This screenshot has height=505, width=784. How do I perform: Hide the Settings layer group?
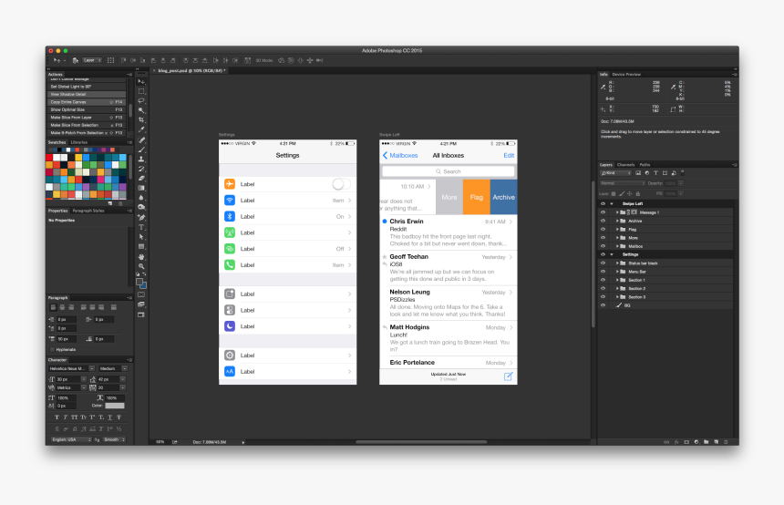(x=603, y=254)
